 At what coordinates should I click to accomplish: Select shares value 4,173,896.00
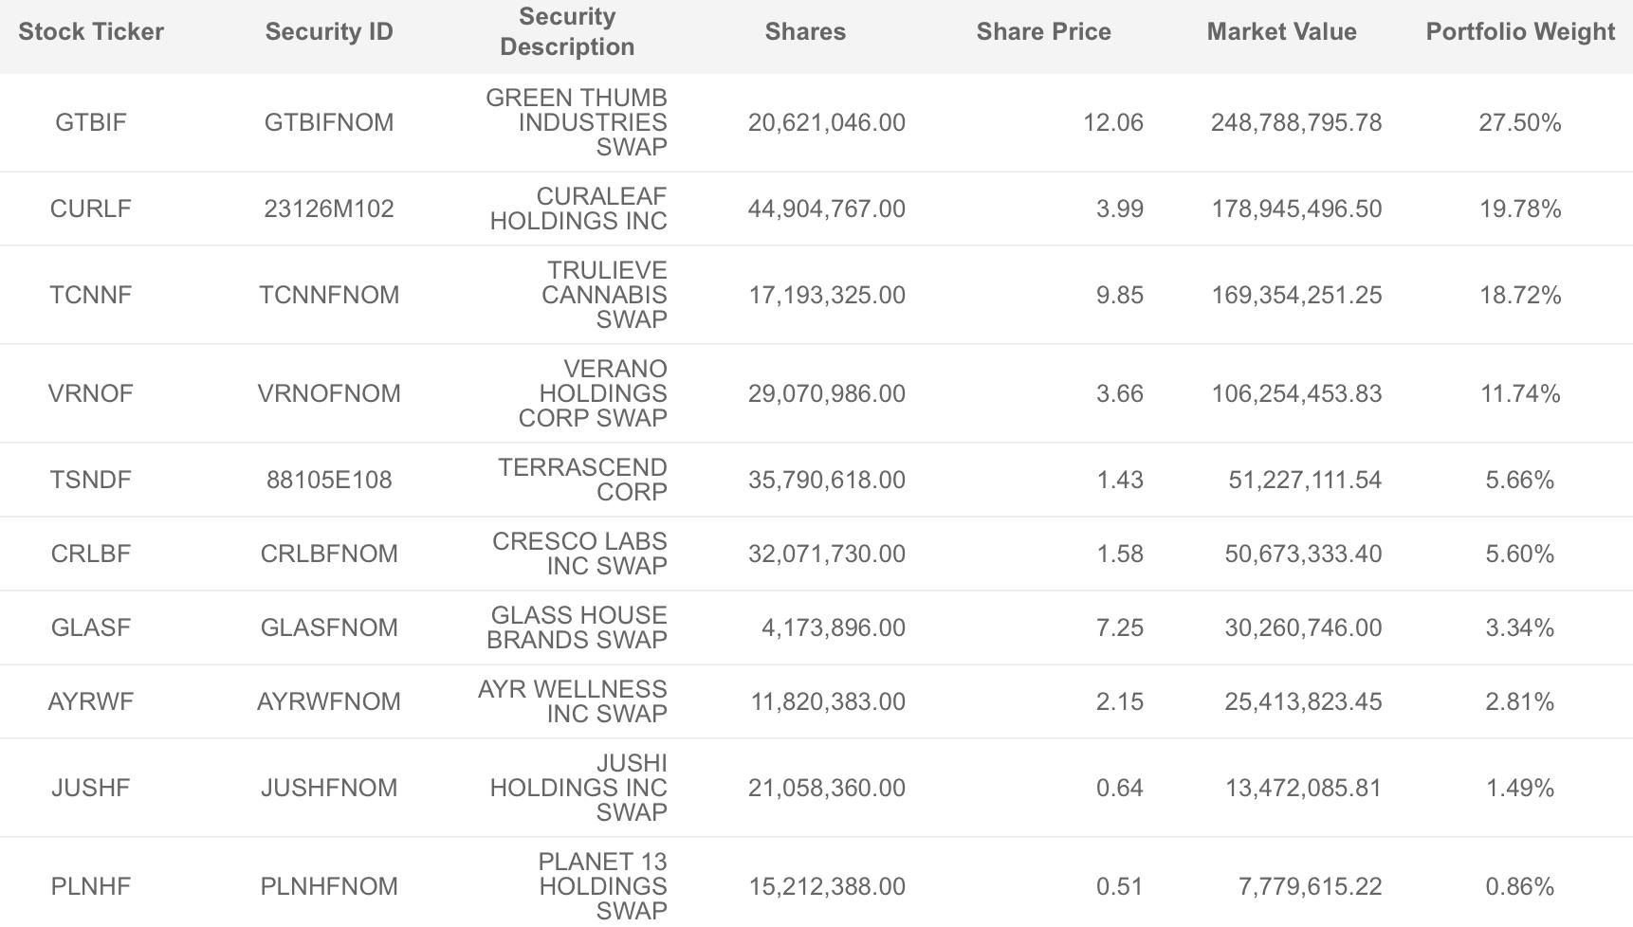pos(834,627)
